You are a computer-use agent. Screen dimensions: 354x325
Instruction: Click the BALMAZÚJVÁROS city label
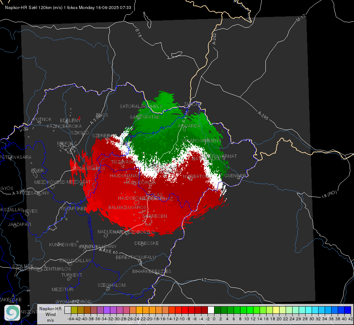[128, 207]
